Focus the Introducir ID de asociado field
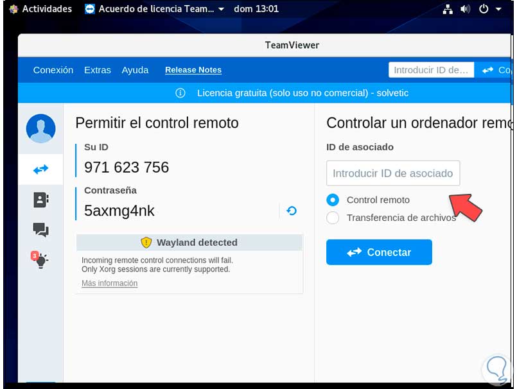The width and height of the screenshot is (517, 389). tap(393, 173)
